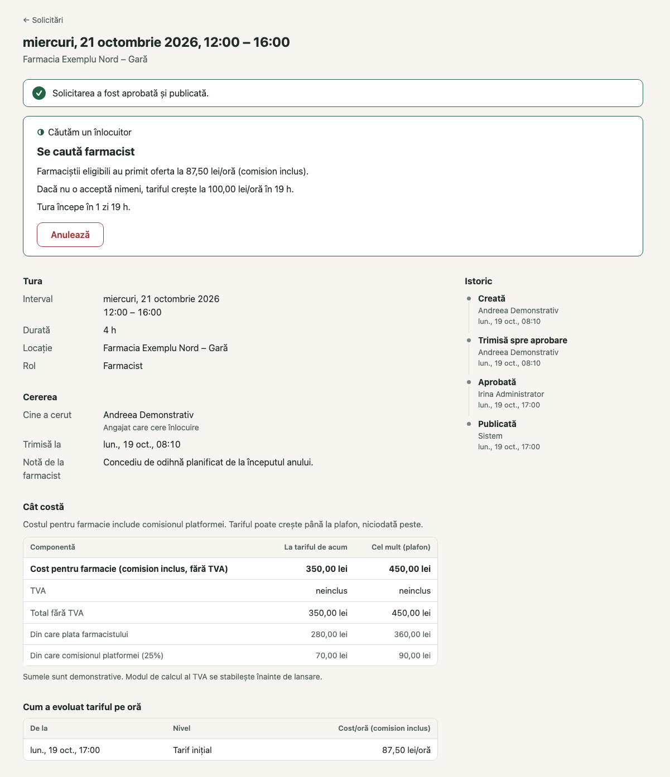Click the capped pharmacist pay "360,00 lei"
Viewport: 670px width, 777px height.
(412, 634)
